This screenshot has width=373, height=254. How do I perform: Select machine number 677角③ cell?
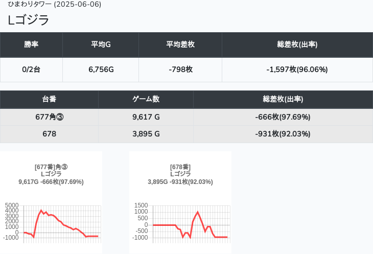(x=49, y=117)
